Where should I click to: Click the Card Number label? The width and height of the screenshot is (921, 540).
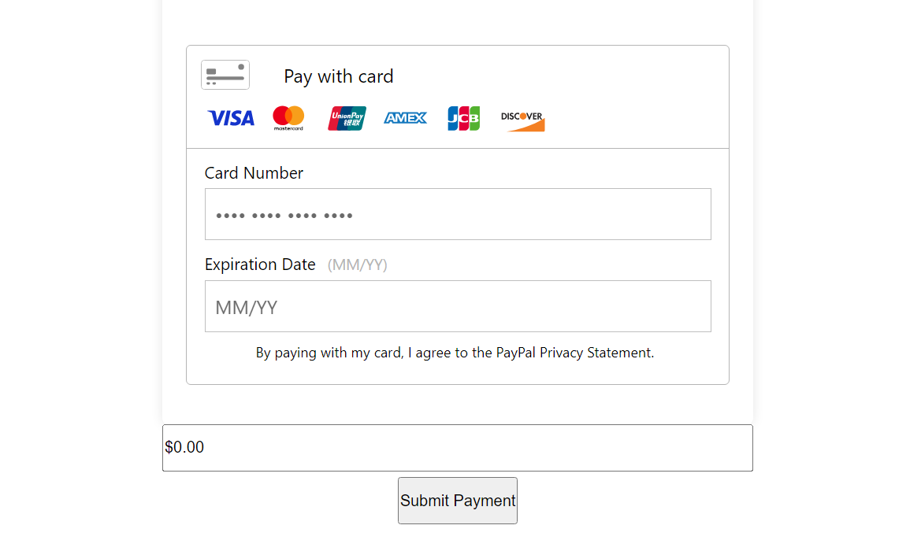[x=254, y=173]
